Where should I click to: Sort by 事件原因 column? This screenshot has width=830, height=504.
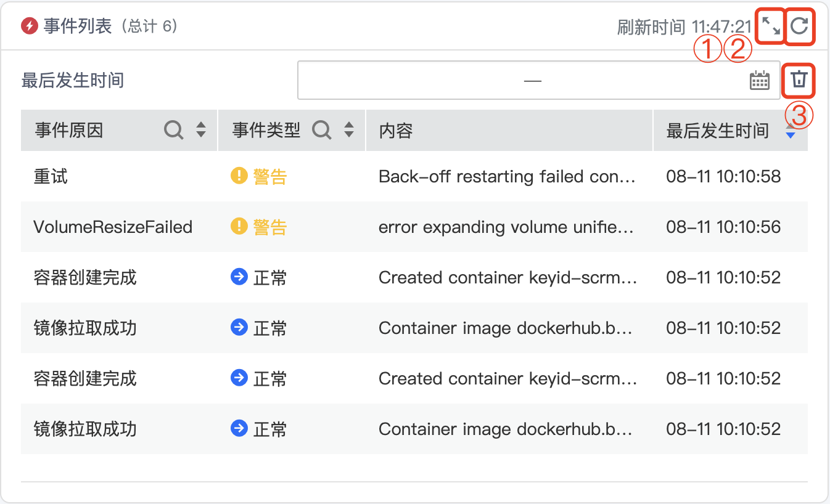click(201, 130)
